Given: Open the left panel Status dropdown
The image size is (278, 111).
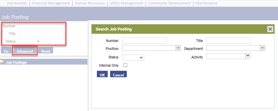Looking at the screenshot, I should tap(30, 41).
